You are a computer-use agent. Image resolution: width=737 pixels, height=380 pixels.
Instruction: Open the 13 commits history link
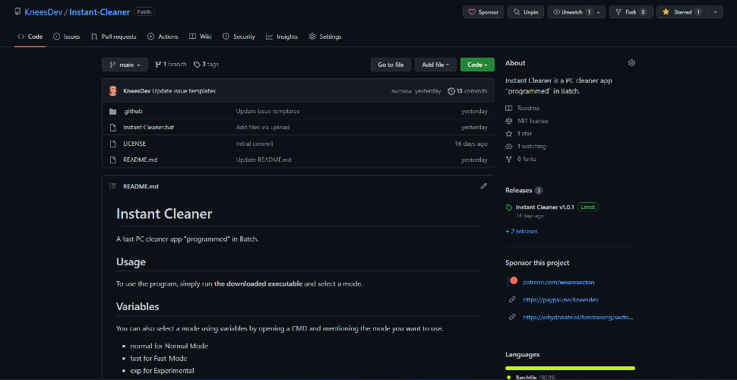467,90
